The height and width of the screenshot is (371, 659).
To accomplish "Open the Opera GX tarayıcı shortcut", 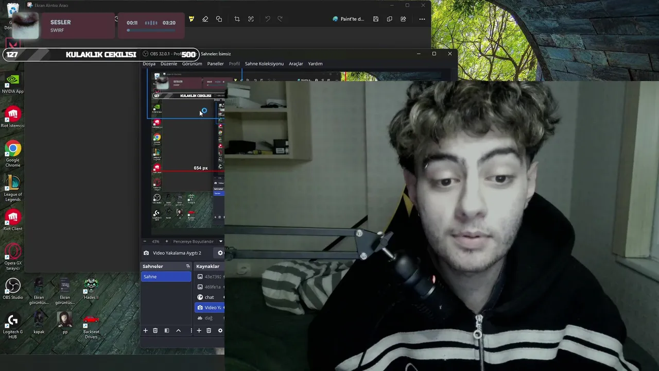I will [x=13, y=257].
